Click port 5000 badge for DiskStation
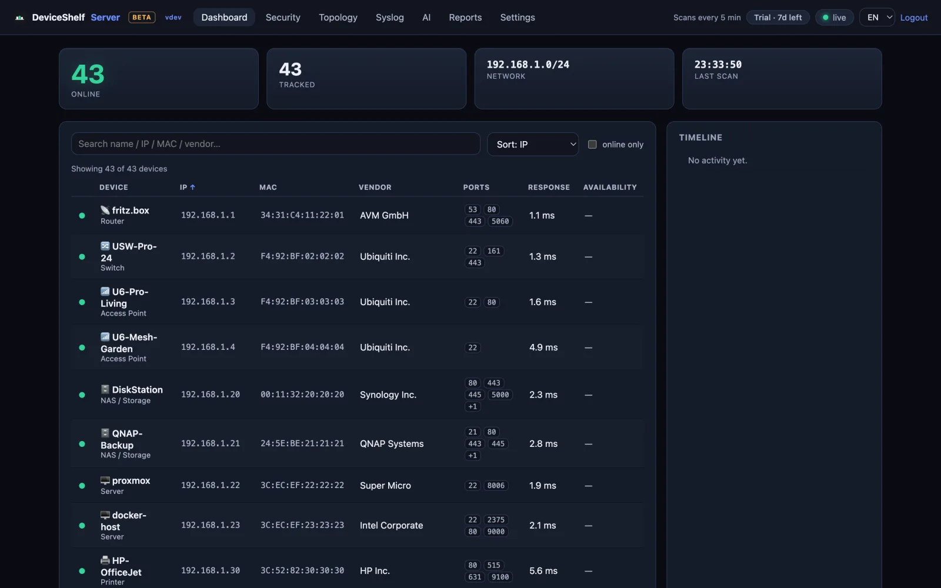This screenshot has width=941, height=588. 500,395
